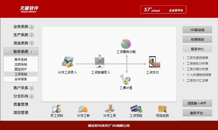Open the 计件工序 icon
The height and width of the screenshot is (130, 218).
[x=109, y=109]
